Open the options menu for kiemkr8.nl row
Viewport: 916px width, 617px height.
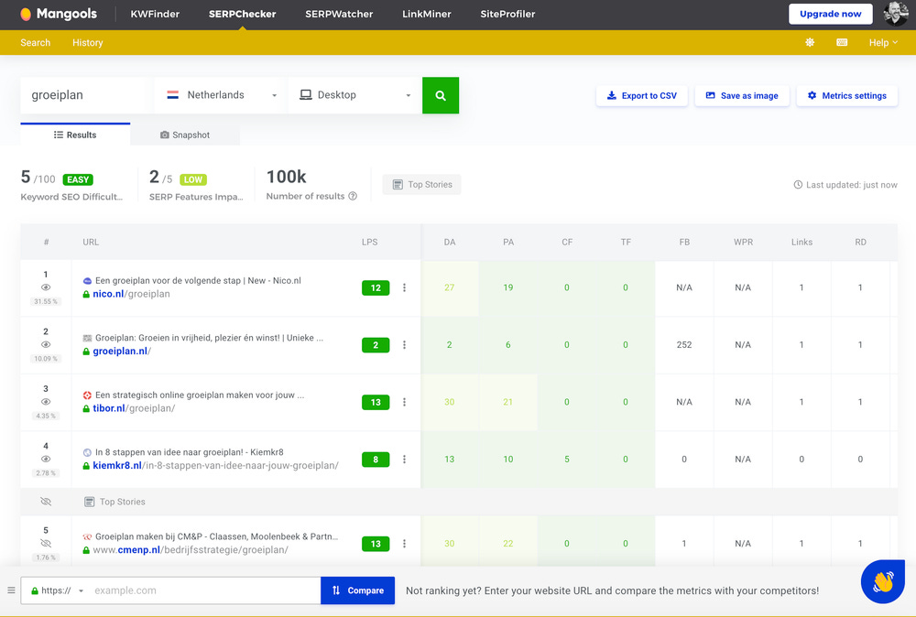click(404, 460)
